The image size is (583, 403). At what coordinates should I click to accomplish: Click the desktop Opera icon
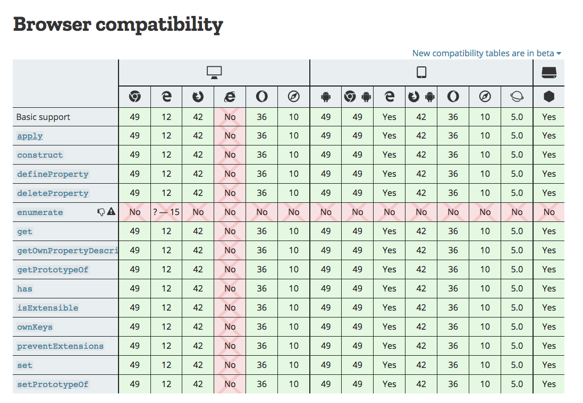[x=262, y=97]
